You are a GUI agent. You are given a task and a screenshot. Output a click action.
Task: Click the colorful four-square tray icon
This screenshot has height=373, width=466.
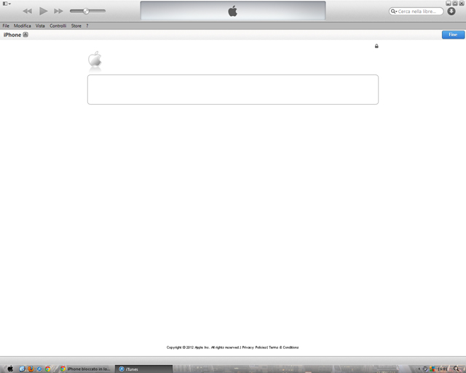point(432,369)
